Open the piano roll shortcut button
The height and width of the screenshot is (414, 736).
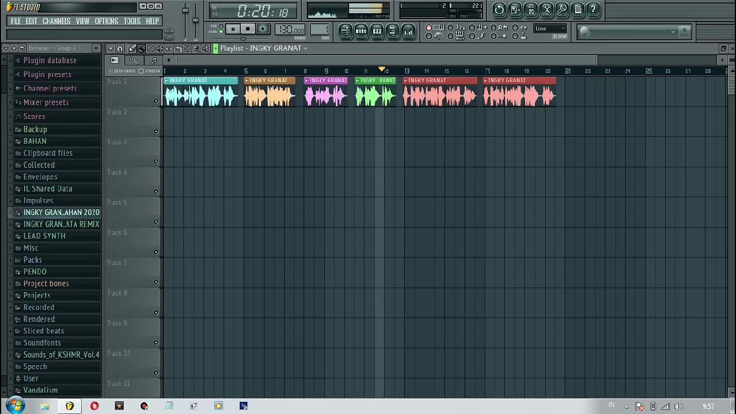(x=377, y=32)
